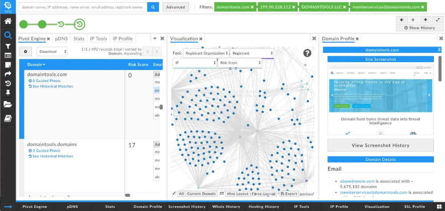Switch to Hive Layout
The width and height of the screenshot is (445, 211).
pyautogui.click(x=238, y=194)
